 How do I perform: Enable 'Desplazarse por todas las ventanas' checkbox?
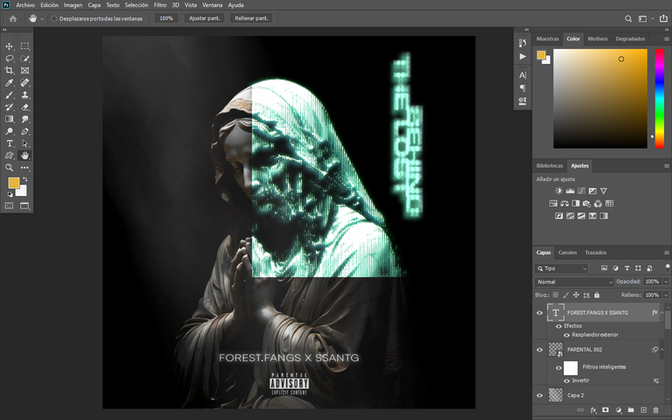(54, 18)
